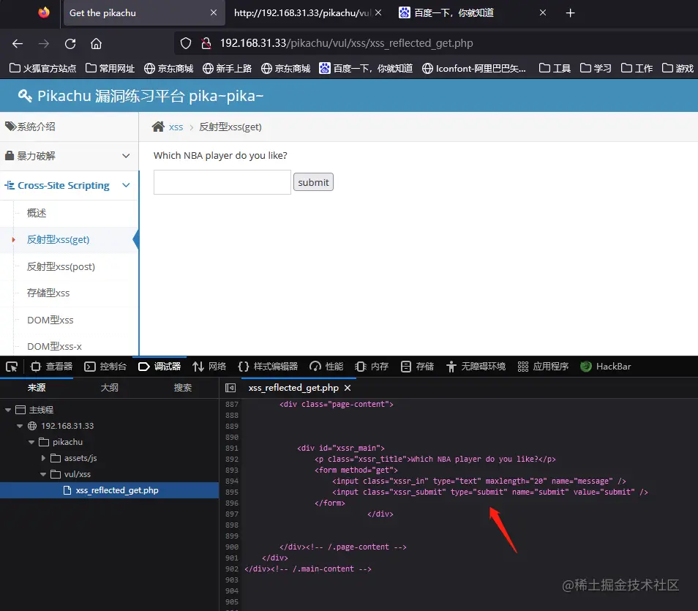Click the shield tracking protection icon
Viewport: 698px width, 611px height.
[x=186, y=43]
